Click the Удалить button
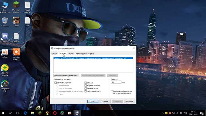This screenshot has width=206, height=116. tap(112, 75)
